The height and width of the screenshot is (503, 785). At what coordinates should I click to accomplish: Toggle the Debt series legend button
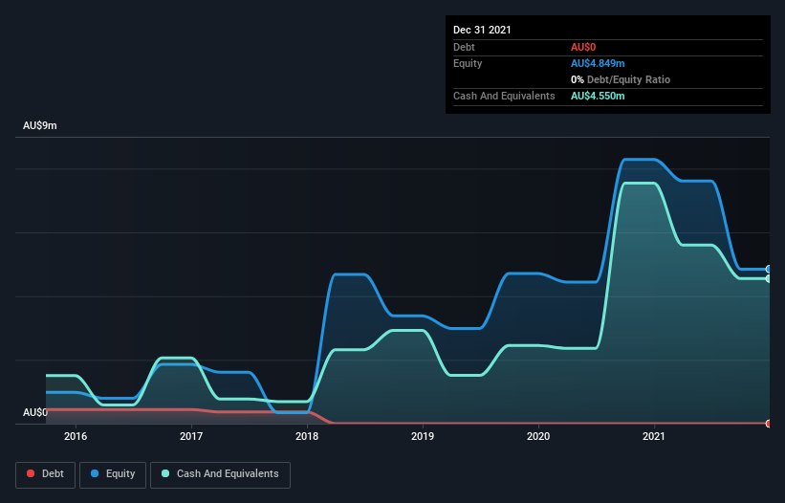coord(46,474)
